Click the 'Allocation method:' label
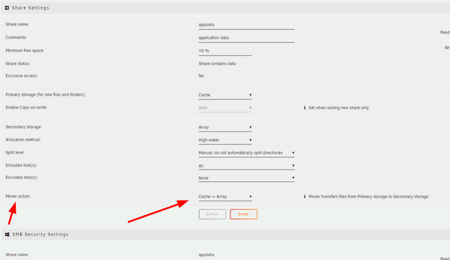Screen dimensions: 450x260 [23, 140]
